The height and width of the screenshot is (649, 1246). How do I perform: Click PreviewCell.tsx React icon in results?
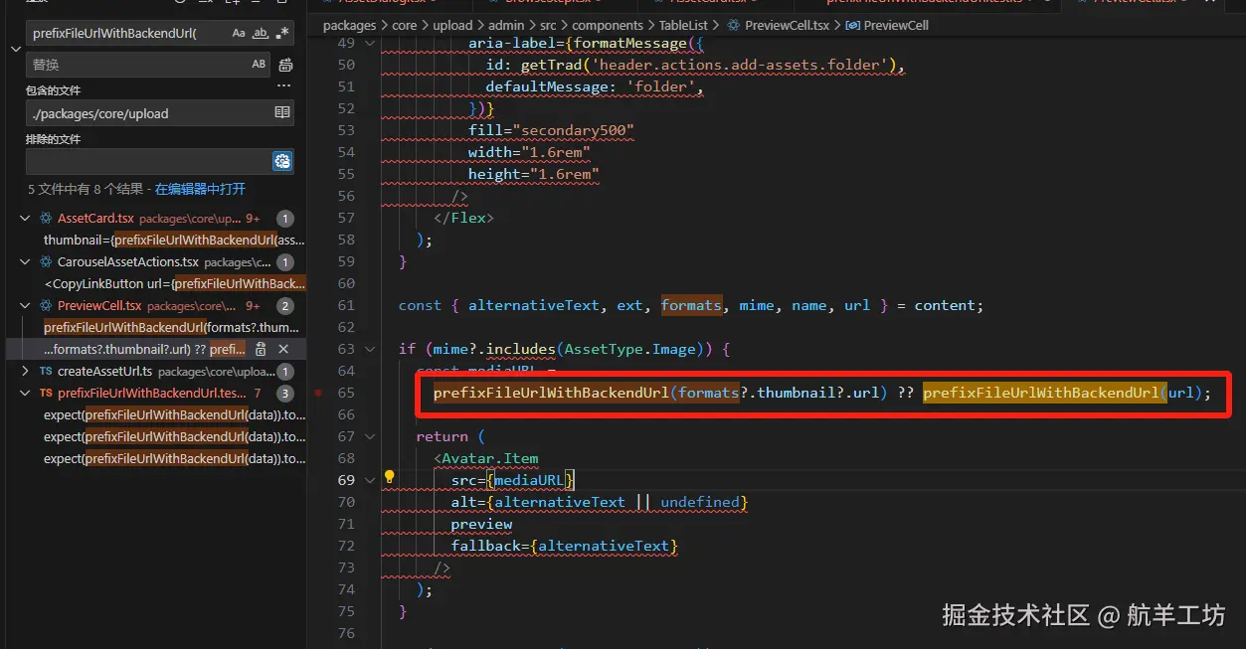click(46, 306)
